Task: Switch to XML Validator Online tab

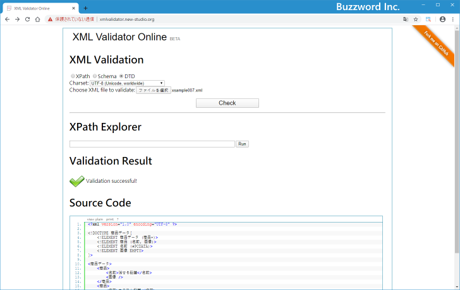Action: pyautogui.click(x=38, y=8)
